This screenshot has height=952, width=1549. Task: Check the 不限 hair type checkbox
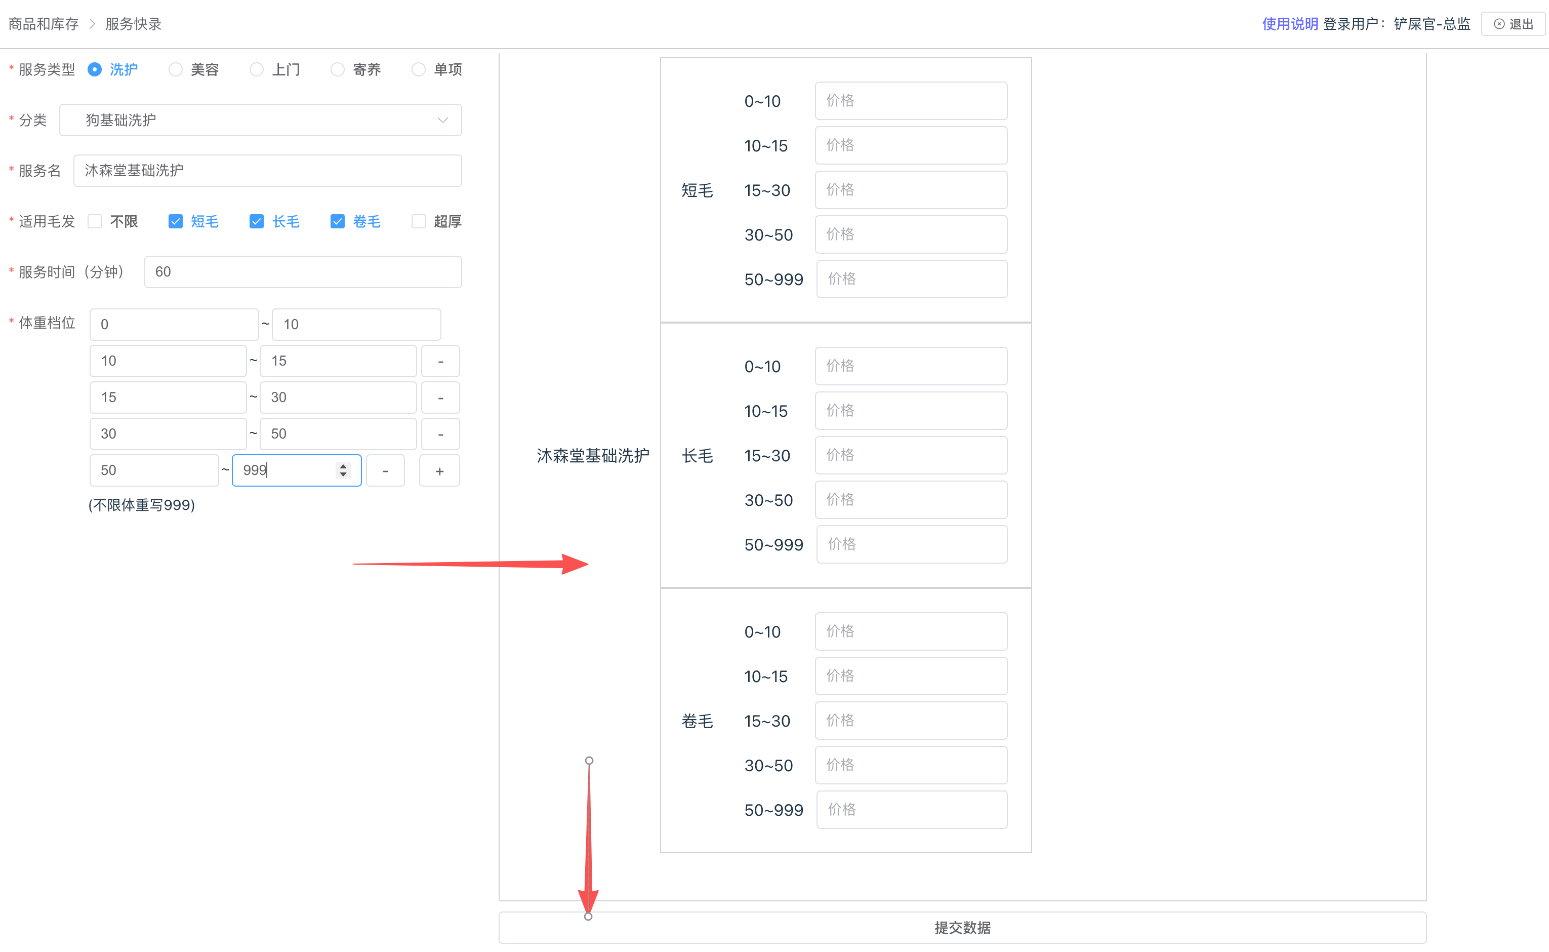(x=95, y=221)
